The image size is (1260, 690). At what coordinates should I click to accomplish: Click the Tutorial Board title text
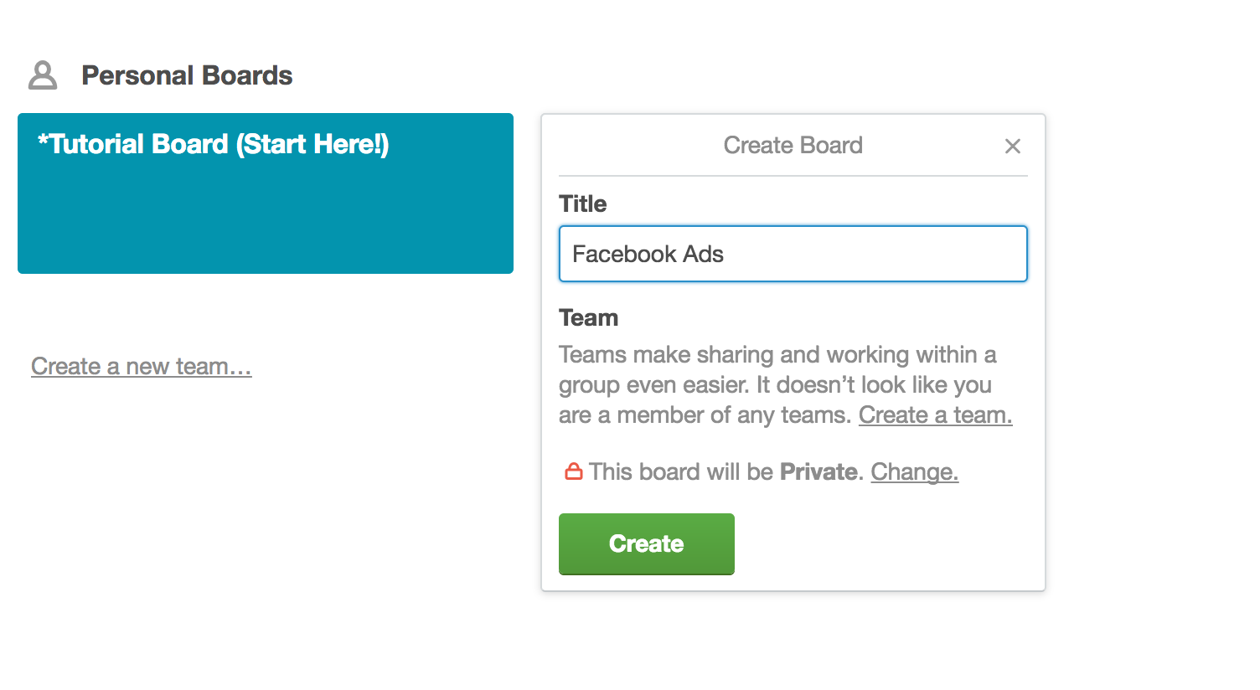click(x=214, y=144)
